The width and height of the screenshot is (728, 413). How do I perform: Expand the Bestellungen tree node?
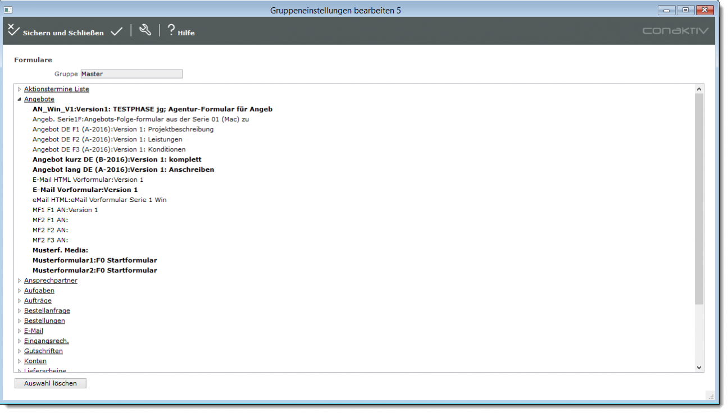point(19,321)
